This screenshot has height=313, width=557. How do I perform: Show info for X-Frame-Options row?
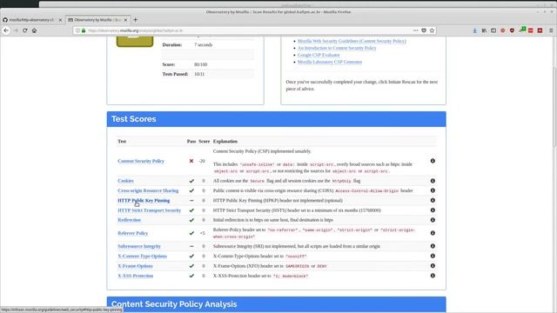tap(433, 265)
